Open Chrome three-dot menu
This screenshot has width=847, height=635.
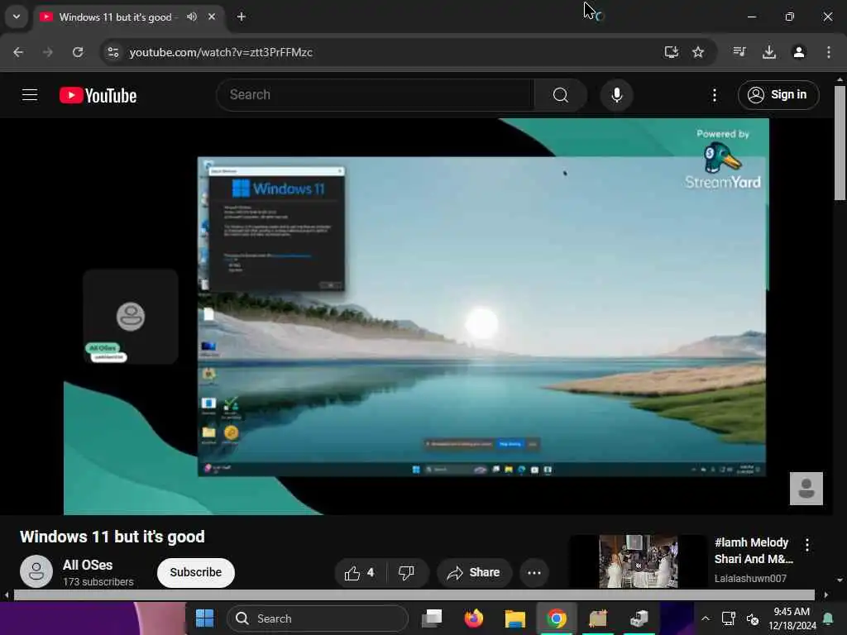(829, 52)
